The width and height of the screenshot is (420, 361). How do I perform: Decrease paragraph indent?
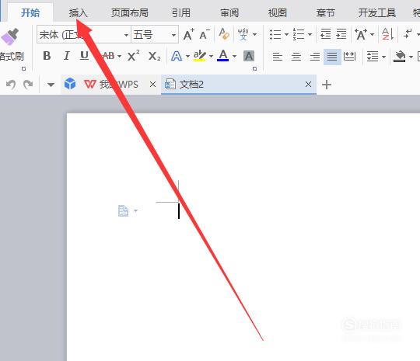(326, 34)
